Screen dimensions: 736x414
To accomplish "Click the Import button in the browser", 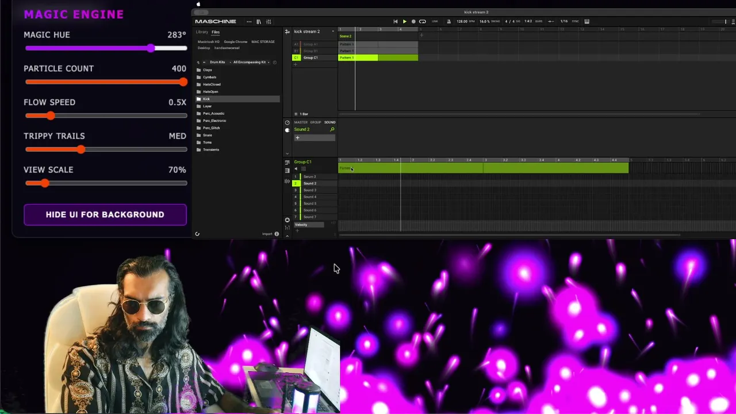I will 267,234.
